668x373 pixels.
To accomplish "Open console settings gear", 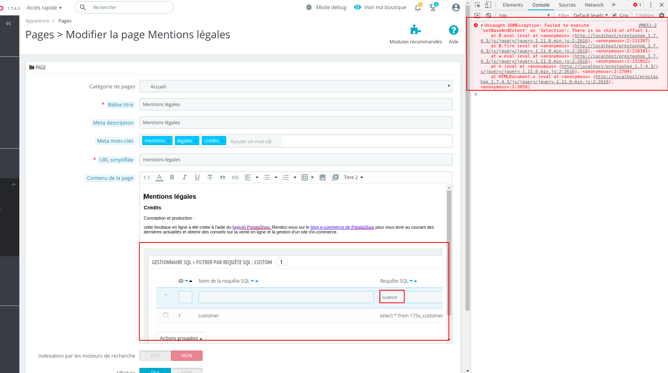I will [662, 15].
